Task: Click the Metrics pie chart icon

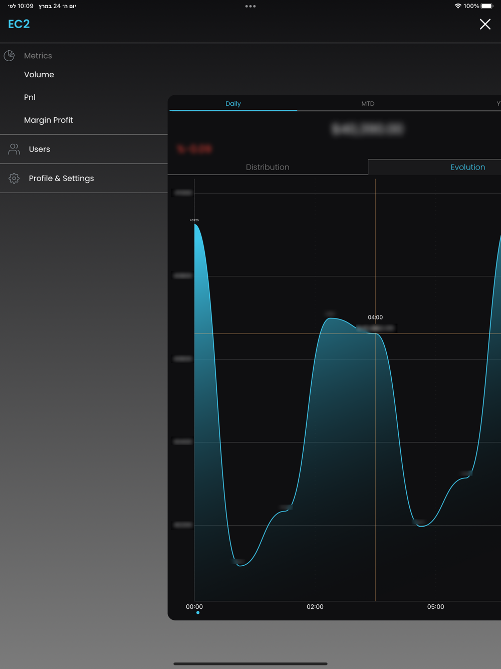Action: [9, 56]
